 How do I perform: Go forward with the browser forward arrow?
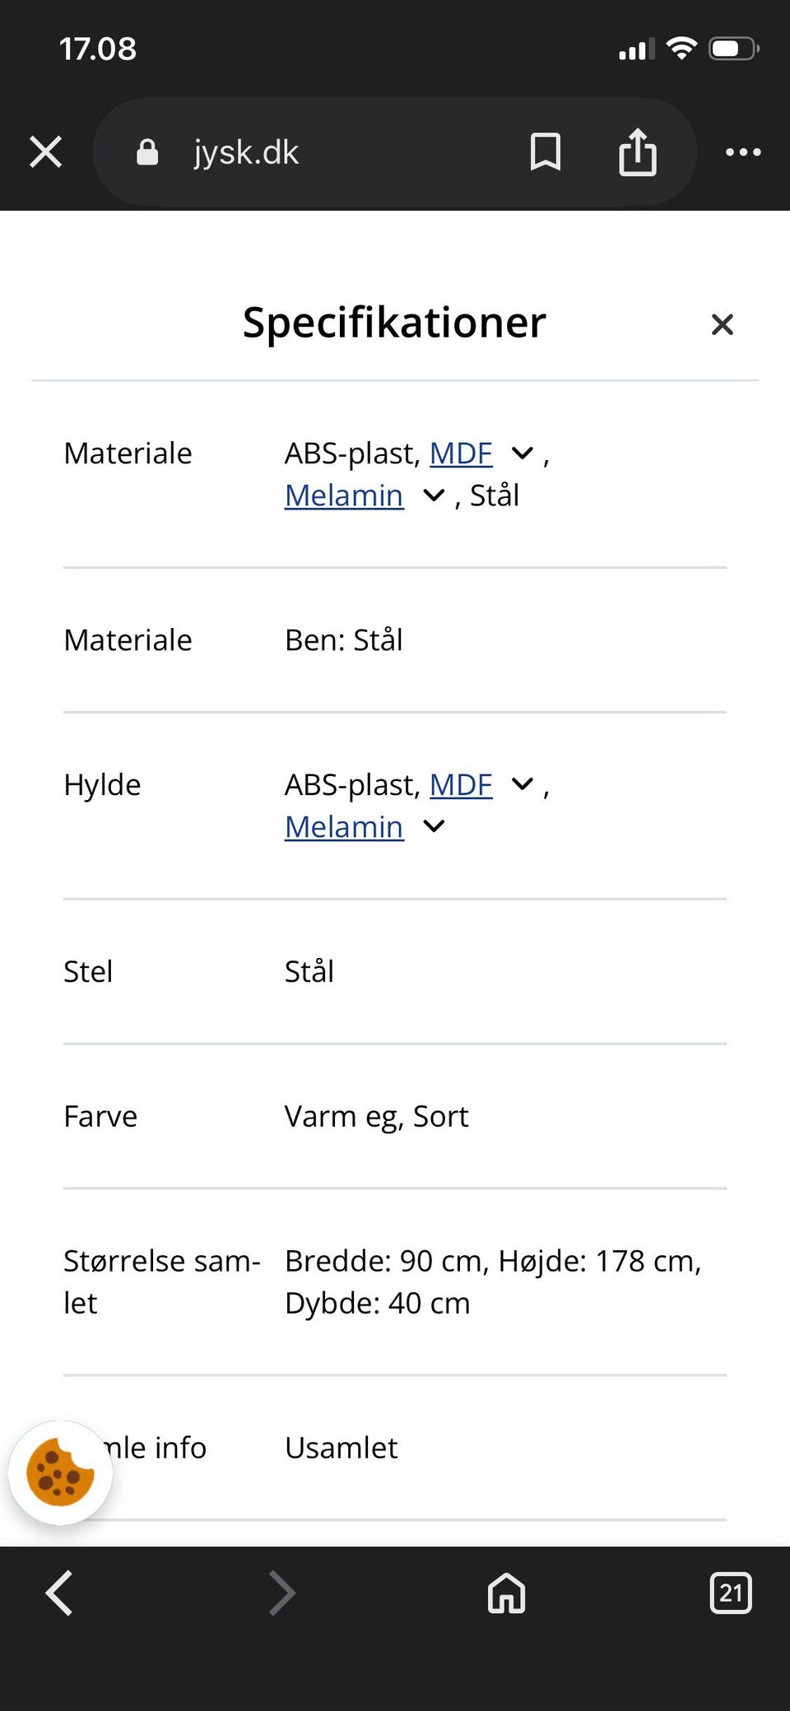[x=281, y=1592]
